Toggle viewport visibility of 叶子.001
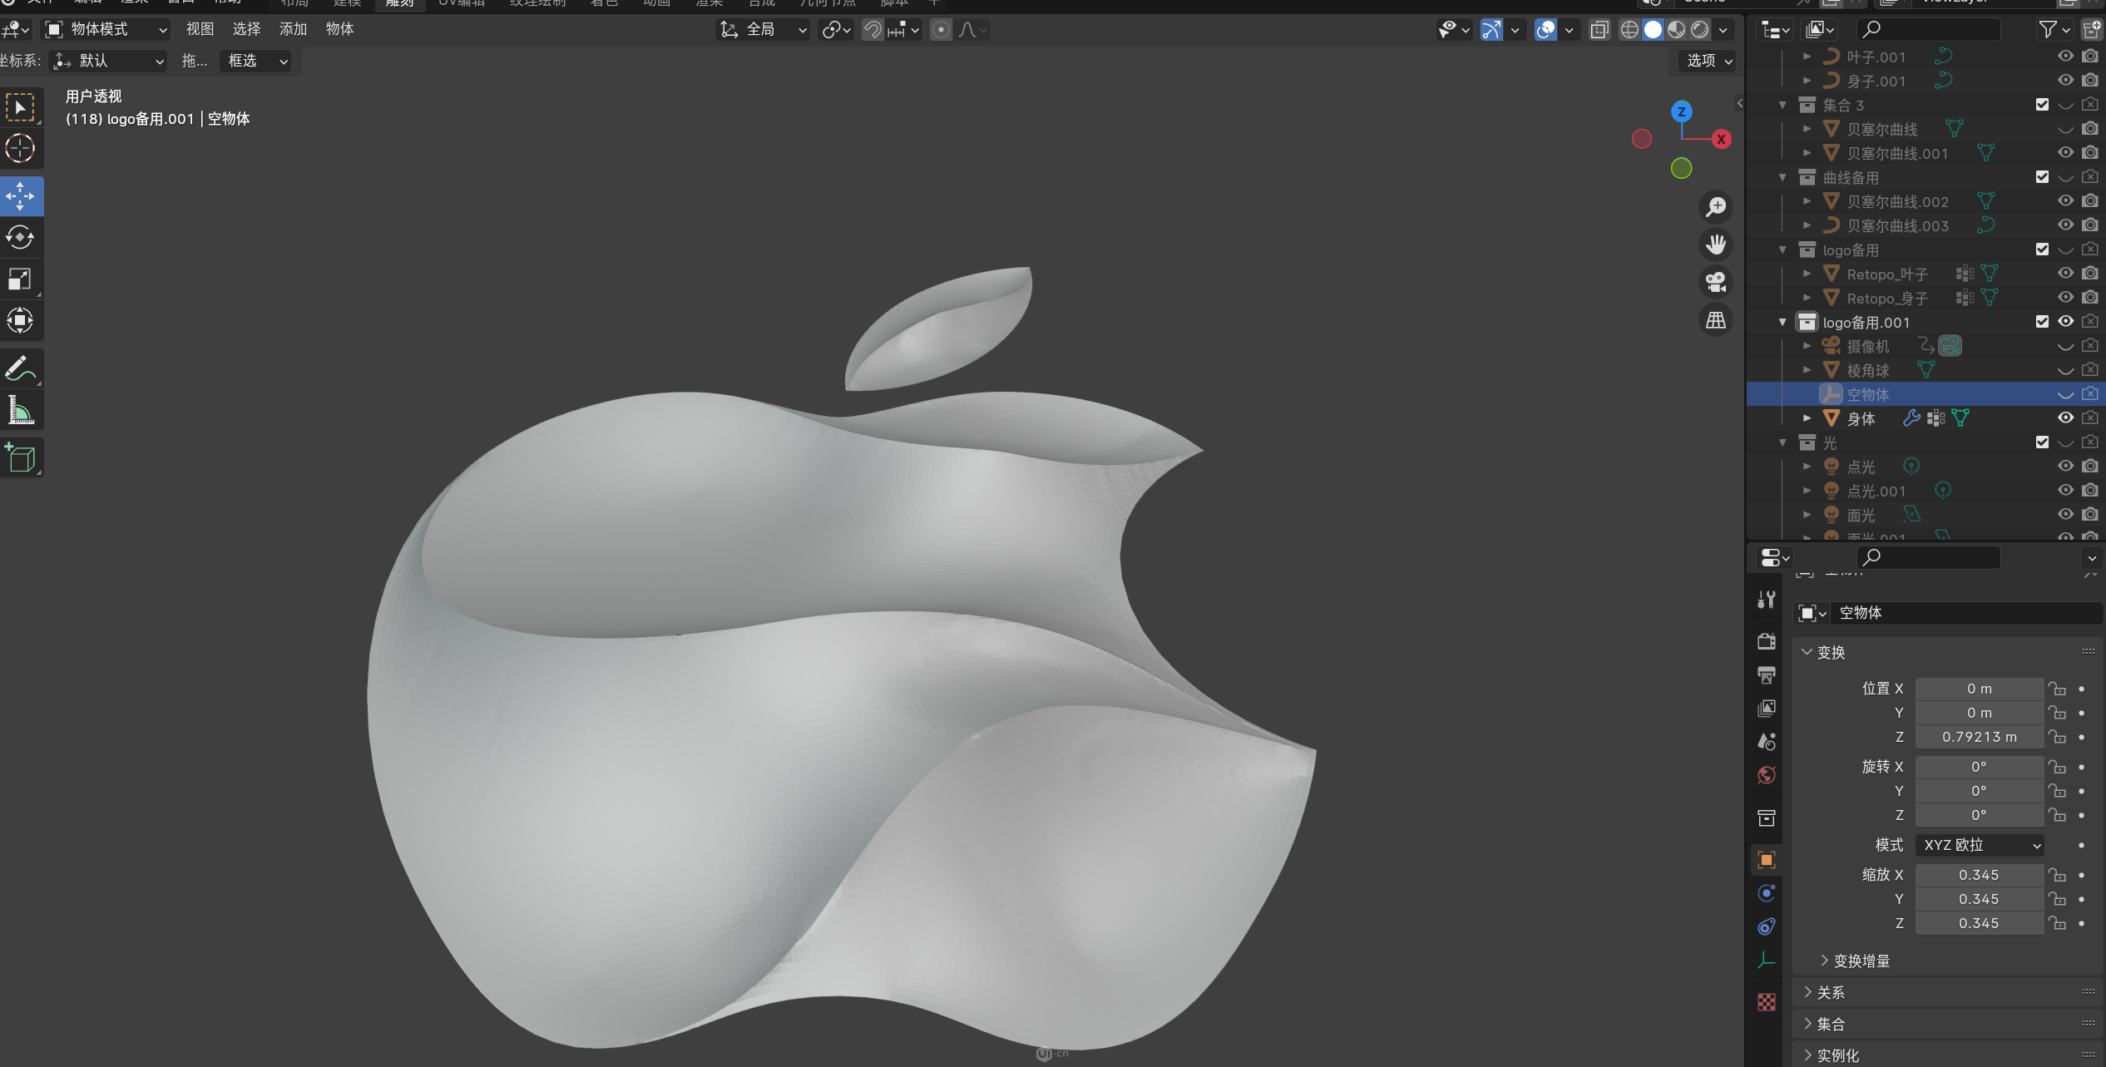The height and width of the screenshot is (1067, 2106). tap(2065, 57)
